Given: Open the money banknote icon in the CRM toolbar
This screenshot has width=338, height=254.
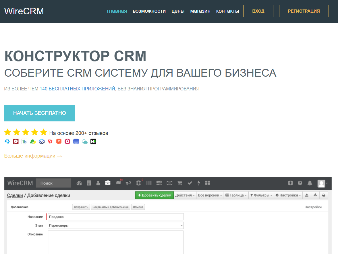Looking at the screenshot, I should 169,183.
